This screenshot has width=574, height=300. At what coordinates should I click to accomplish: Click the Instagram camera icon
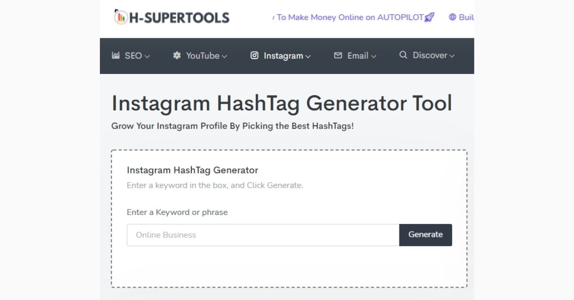254,55
